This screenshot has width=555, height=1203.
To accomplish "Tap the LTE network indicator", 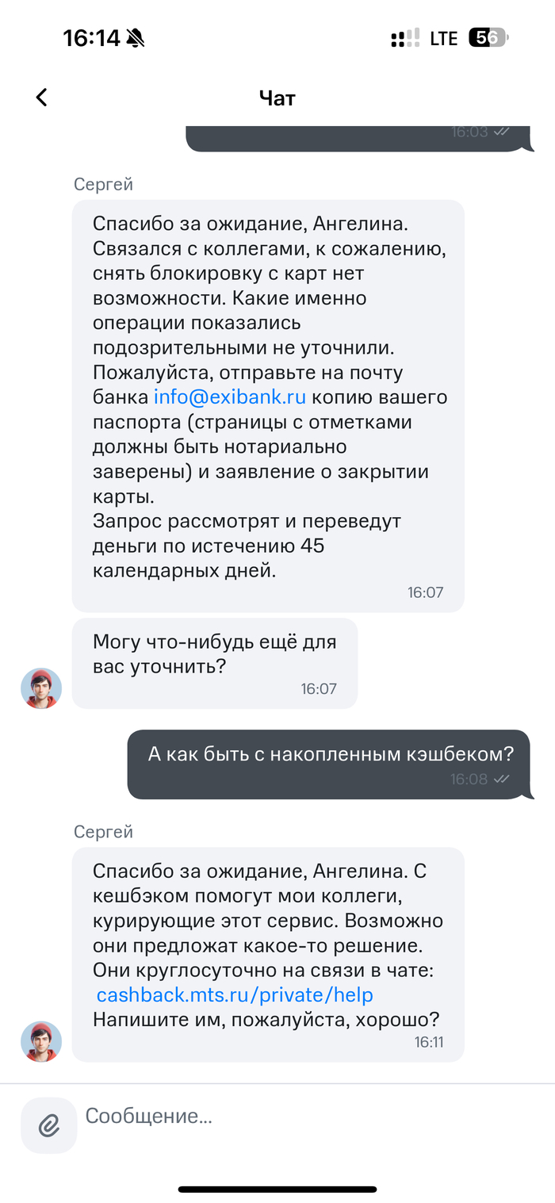I will tap(444, 38).
